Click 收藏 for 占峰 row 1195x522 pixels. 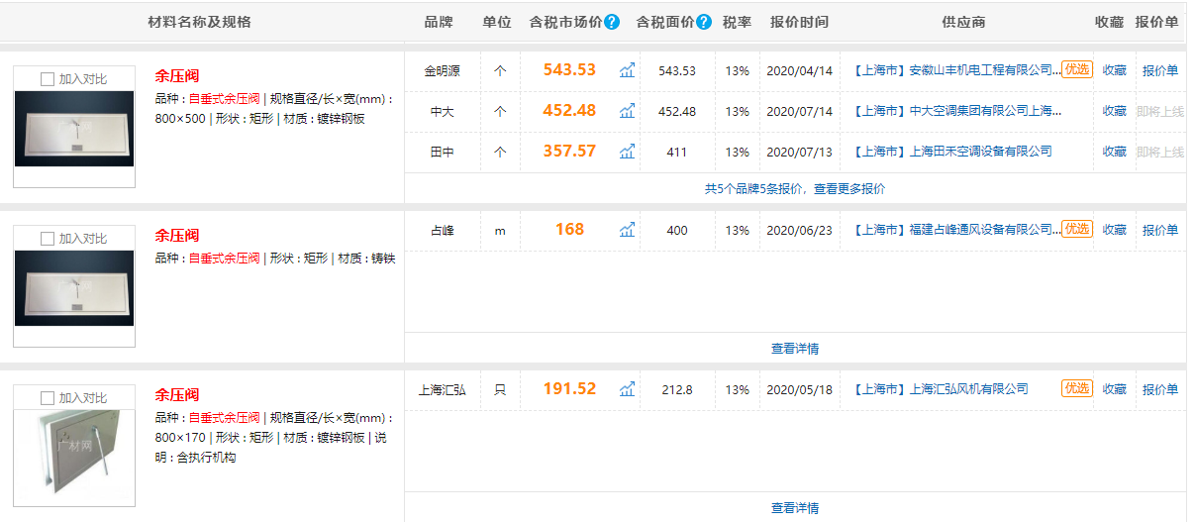coord(1115,230)
